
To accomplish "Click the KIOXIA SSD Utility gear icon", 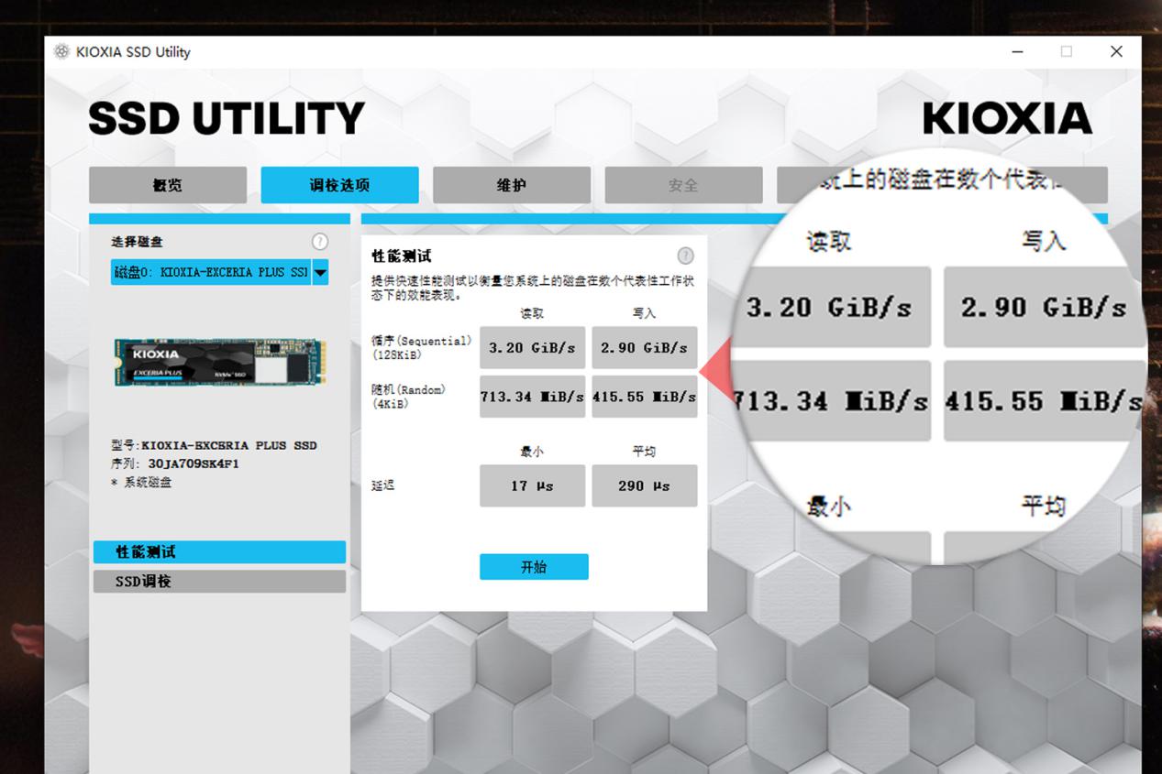I will (61, 52).
